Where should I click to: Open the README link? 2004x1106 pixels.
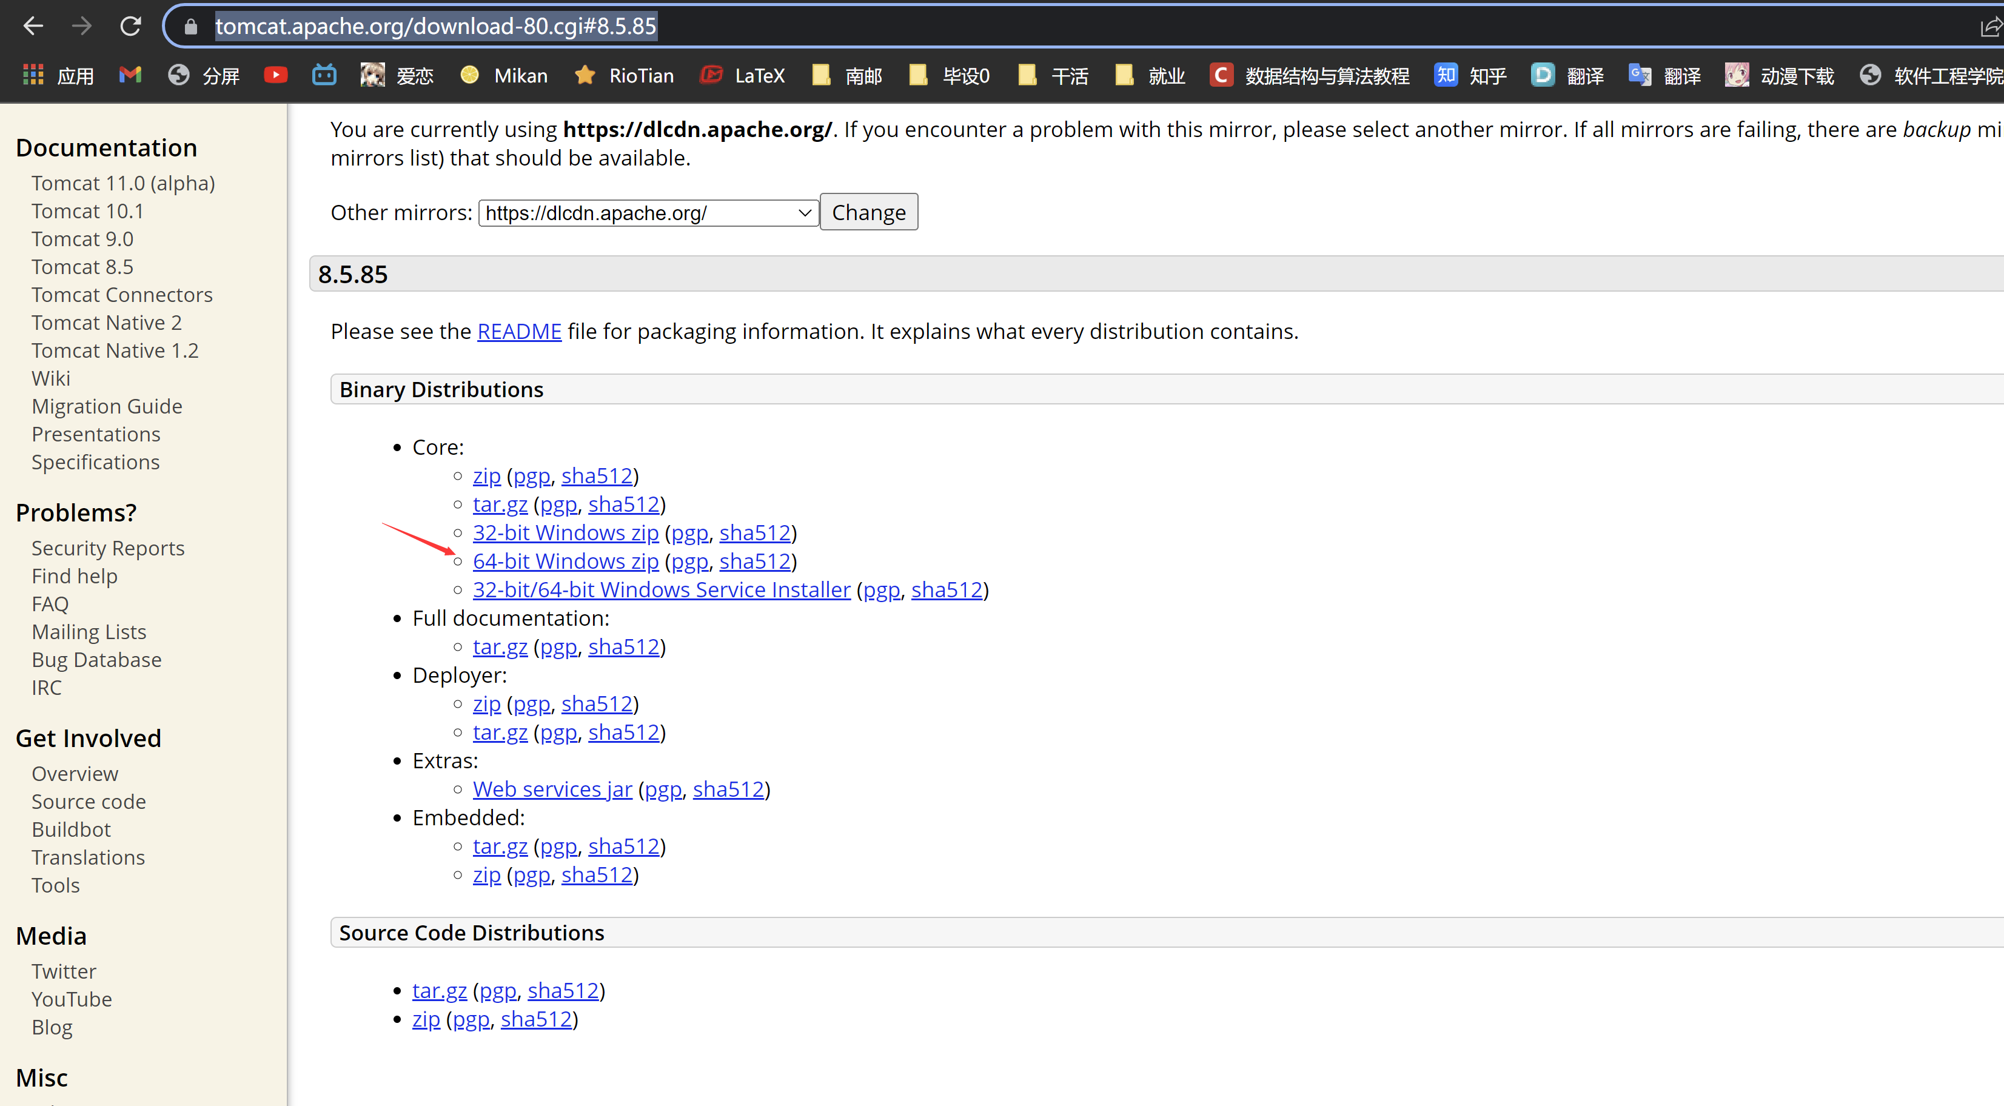519,331
